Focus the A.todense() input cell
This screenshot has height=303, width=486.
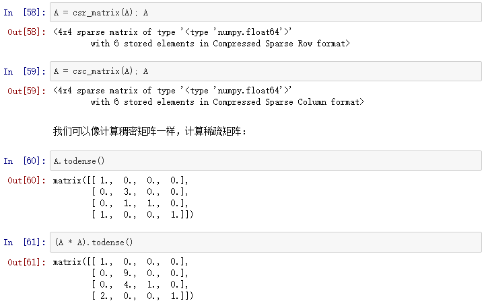[x=266, y=161]
